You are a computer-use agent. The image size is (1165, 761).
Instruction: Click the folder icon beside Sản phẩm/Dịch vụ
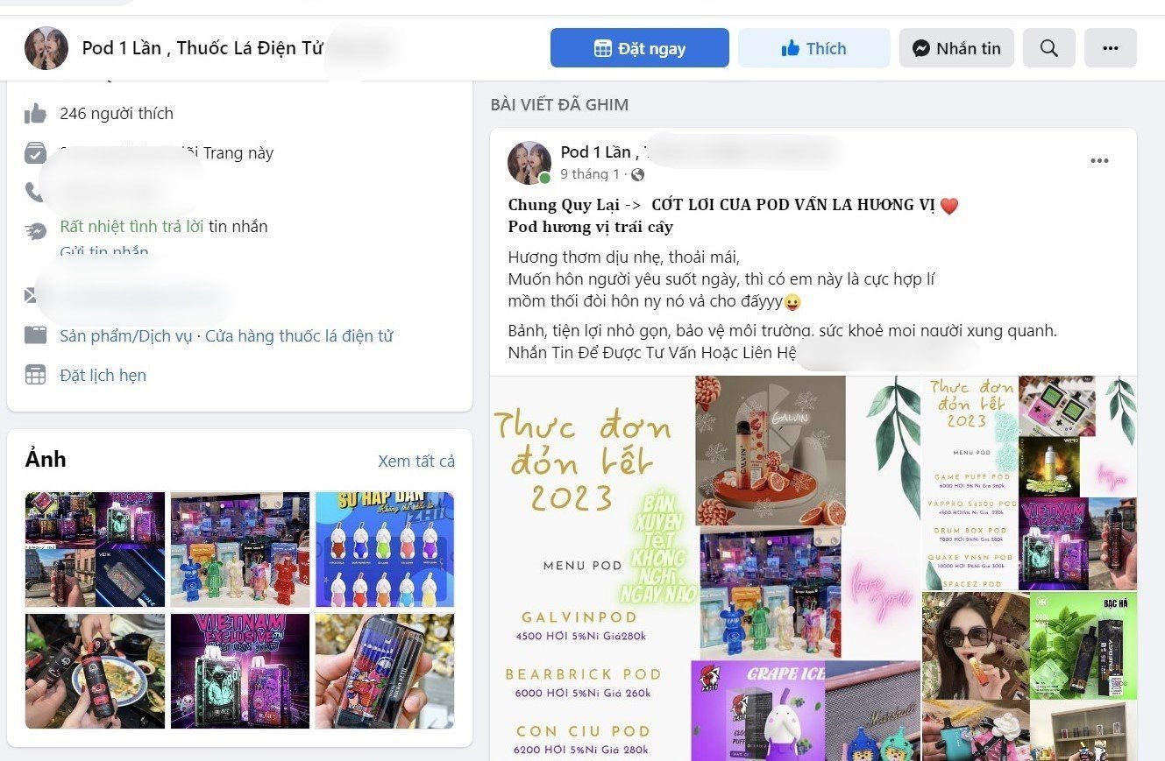35,335
